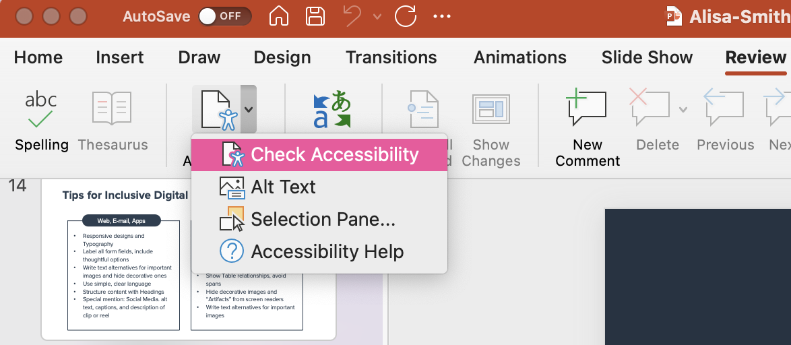Click the Save icon in title bar
This screenshot has height=345, width=791.
pos(315,16)
